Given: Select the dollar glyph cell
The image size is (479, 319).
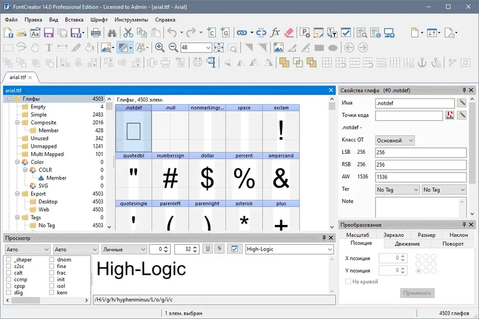Looking at the screenshot, I should tap(207, 176).
